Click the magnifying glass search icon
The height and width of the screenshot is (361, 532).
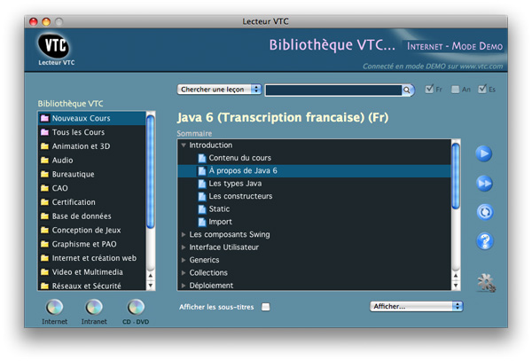pyautogui.click(x=406, y=90)
